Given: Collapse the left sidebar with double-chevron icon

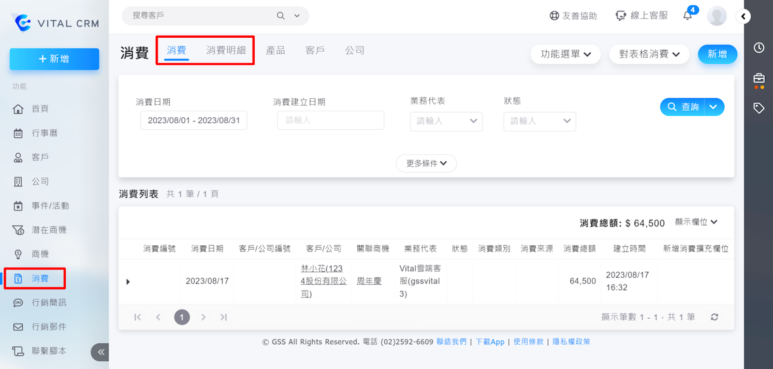Looking at the screenshot, I should pyautogui.click(x=101, y=352).
